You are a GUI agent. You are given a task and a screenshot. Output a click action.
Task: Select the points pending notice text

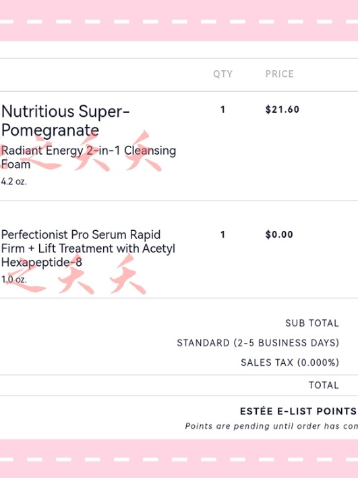coord(271,426)
